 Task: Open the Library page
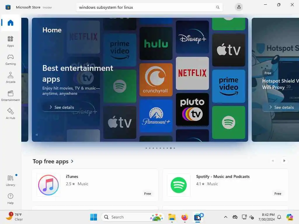[10, 181]
